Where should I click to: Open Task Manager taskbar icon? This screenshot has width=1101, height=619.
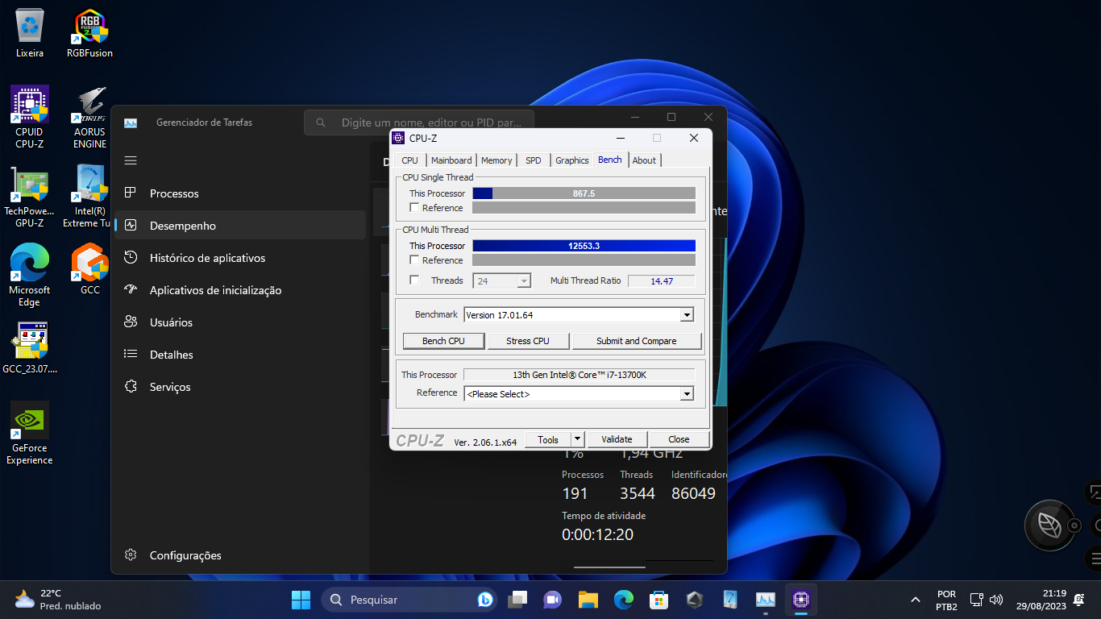pyautogui.click(x=766, y=600)
